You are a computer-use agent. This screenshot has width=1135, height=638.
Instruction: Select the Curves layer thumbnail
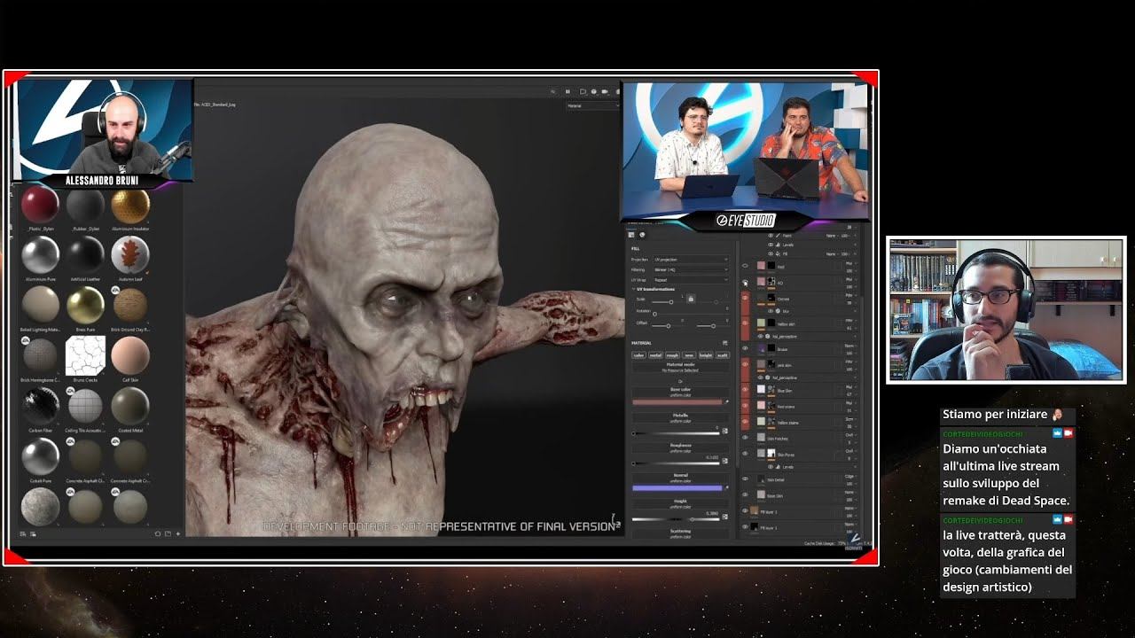click(761, 298)
